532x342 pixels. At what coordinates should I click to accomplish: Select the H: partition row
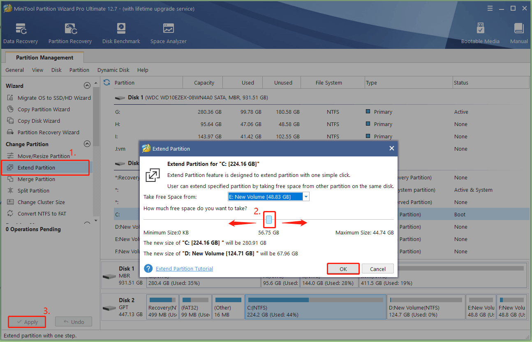click(x=322, y=124)
